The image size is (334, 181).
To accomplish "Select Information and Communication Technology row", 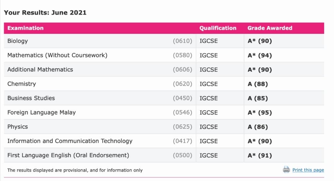I will 70,141.
